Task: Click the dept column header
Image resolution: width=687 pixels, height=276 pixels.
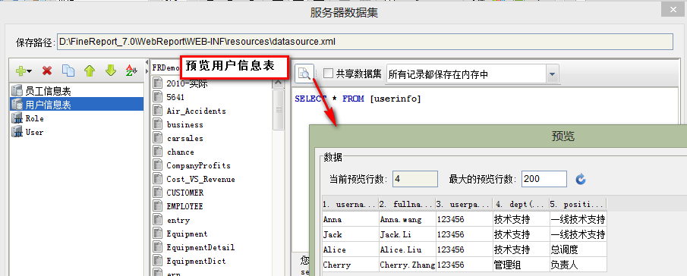Action: tap(521, 204)
